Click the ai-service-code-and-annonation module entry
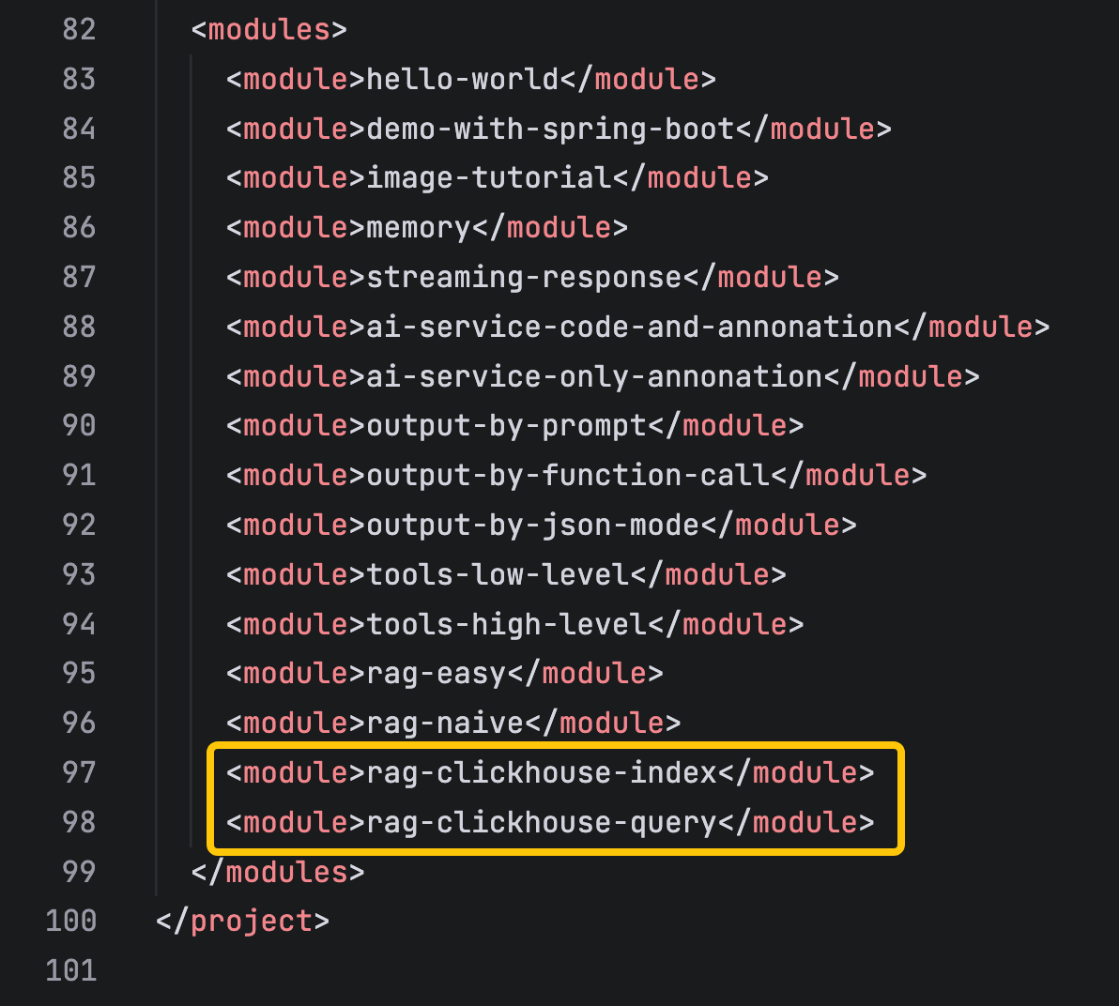Image resolution: width=1119 pixels, height=1006 pixels. (638, 328)
